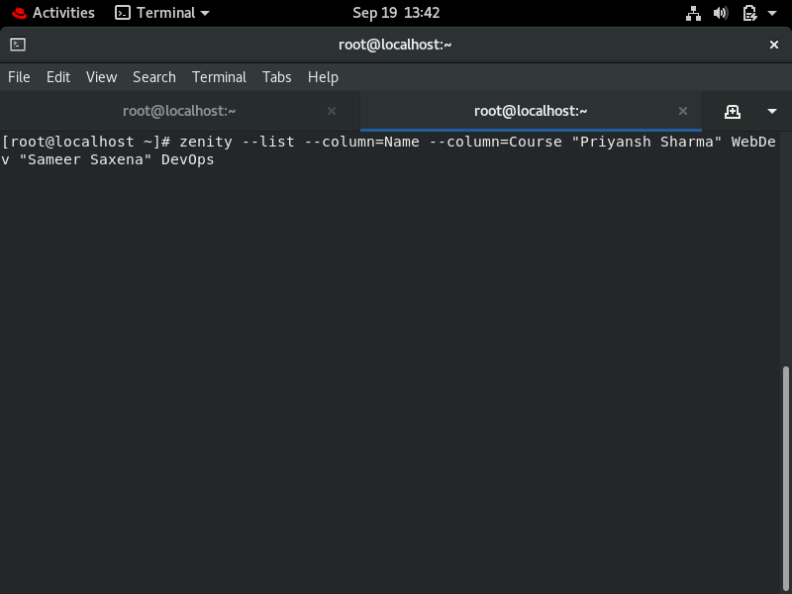Open the Help menu

[x=323, y=77]
